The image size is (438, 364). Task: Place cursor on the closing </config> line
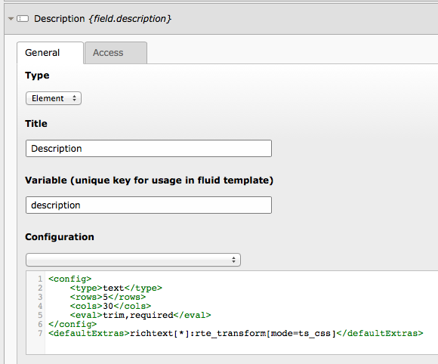pyautogui.click(x=72, y=324)
